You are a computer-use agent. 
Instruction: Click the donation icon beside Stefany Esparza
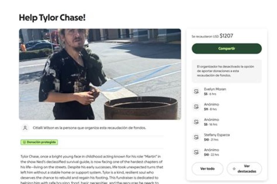(196, 137)
